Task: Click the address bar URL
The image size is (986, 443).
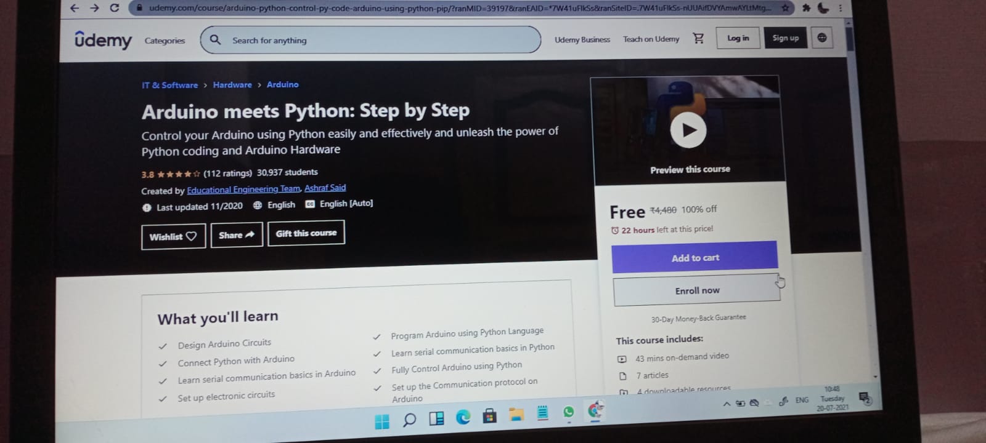Action: point(459,8)
